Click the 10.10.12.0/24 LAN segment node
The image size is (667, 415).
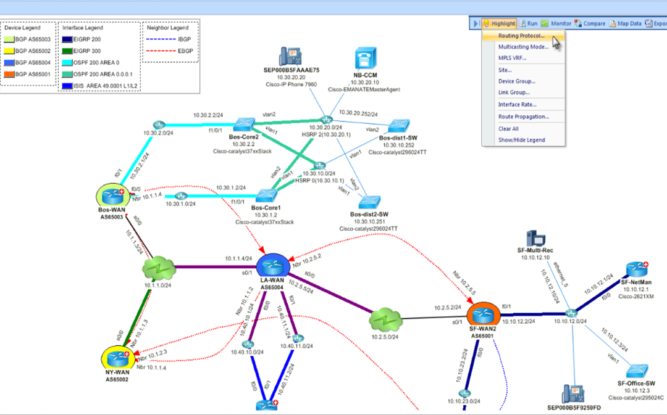pos(571,313)
